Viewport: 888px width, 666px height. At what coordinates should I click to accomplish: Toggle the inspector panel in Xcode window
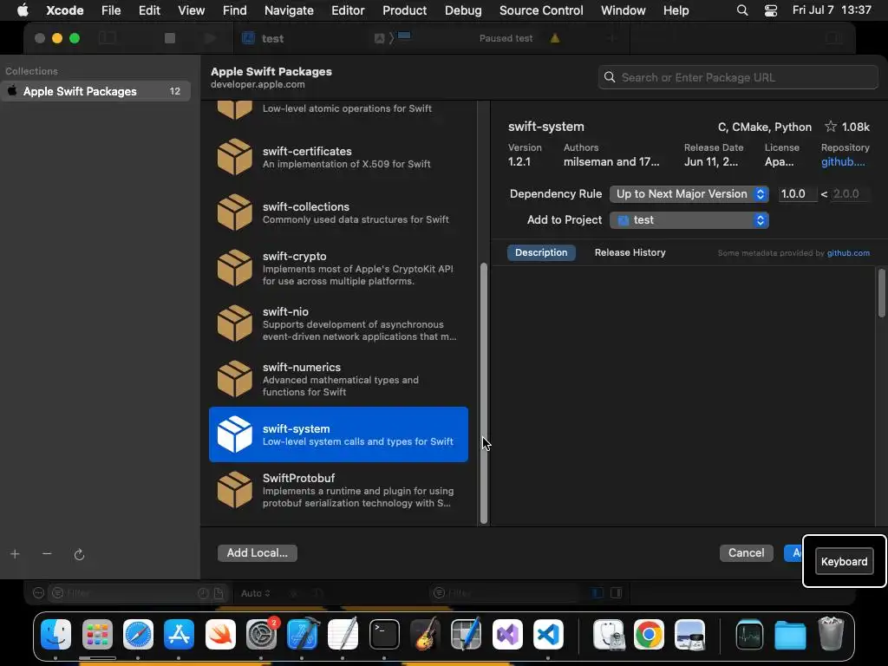pos(833,38)
